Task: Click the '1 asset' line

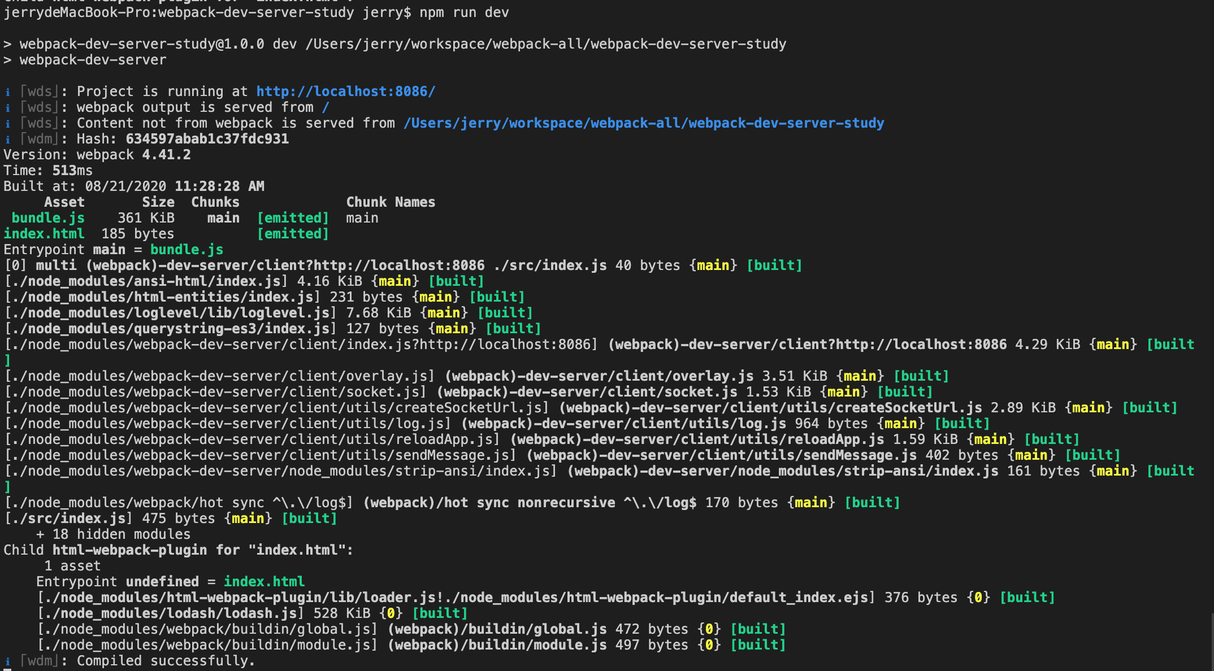Action: point(72,566)
